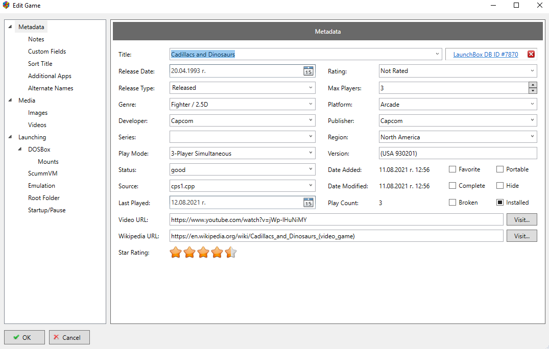
Task: Select Media in the sidebar tree
Action: coord(27,101)
